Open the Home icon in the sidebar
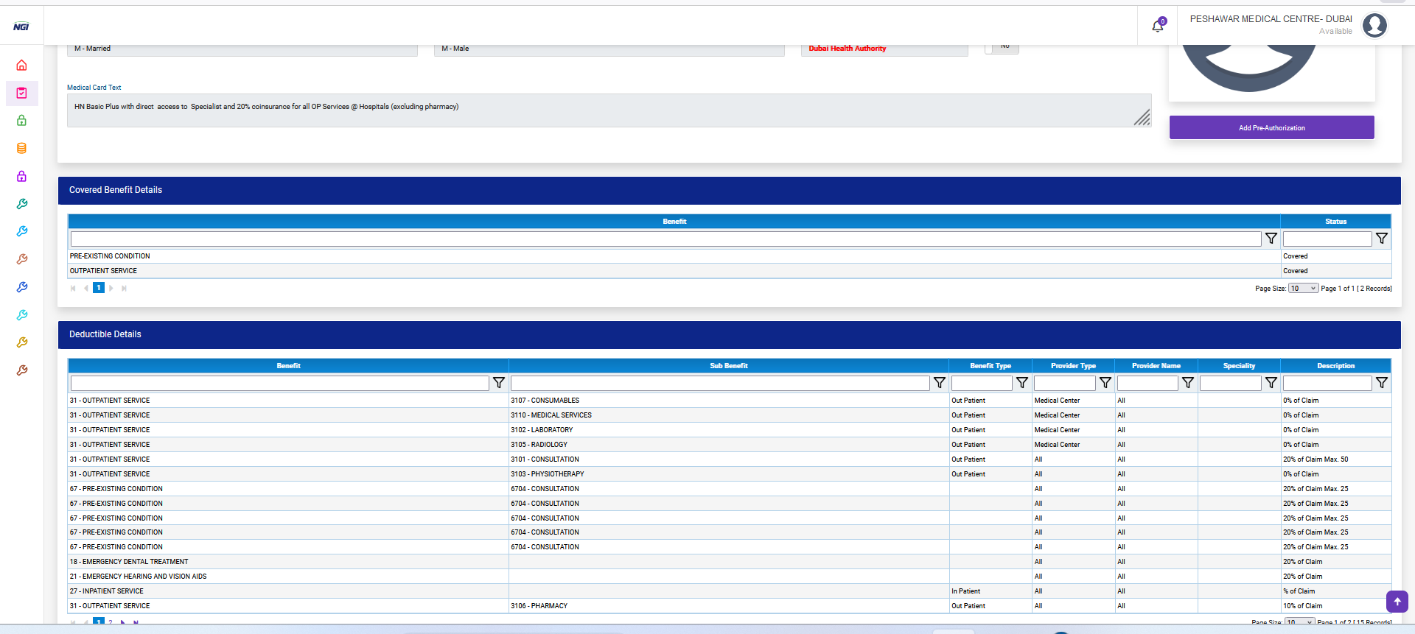The image size is (1415, 634). (x=21, y=66)
